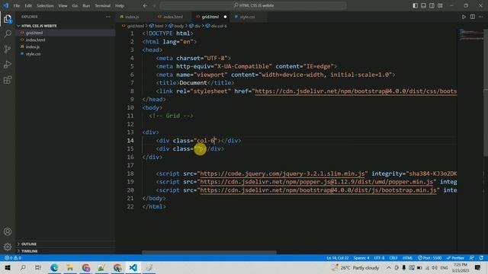Open Explorer Views and More Actions ellipsis

click(x=108, y=17)
